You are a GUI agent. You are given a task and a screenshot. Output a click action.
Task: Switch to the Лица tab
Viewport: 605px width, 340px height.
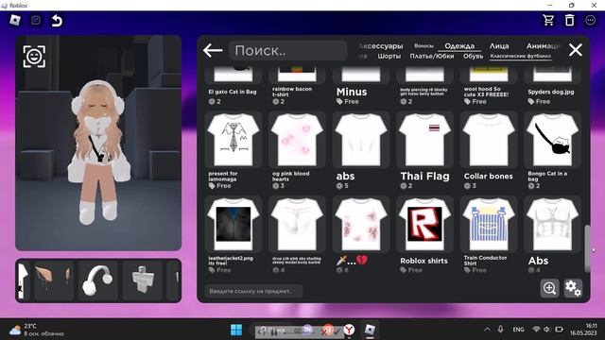pyautogui.click(x=499, y=46)
